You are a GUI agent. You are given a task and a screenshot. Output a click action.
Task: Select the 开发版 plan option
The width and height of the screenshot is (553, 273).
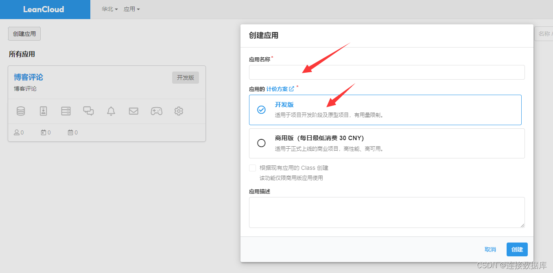point(385,110)
